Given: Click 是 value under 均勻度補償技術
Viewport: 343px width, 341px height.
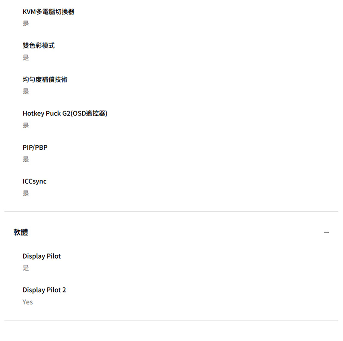Looking at the screenshot, I should 26,91.
